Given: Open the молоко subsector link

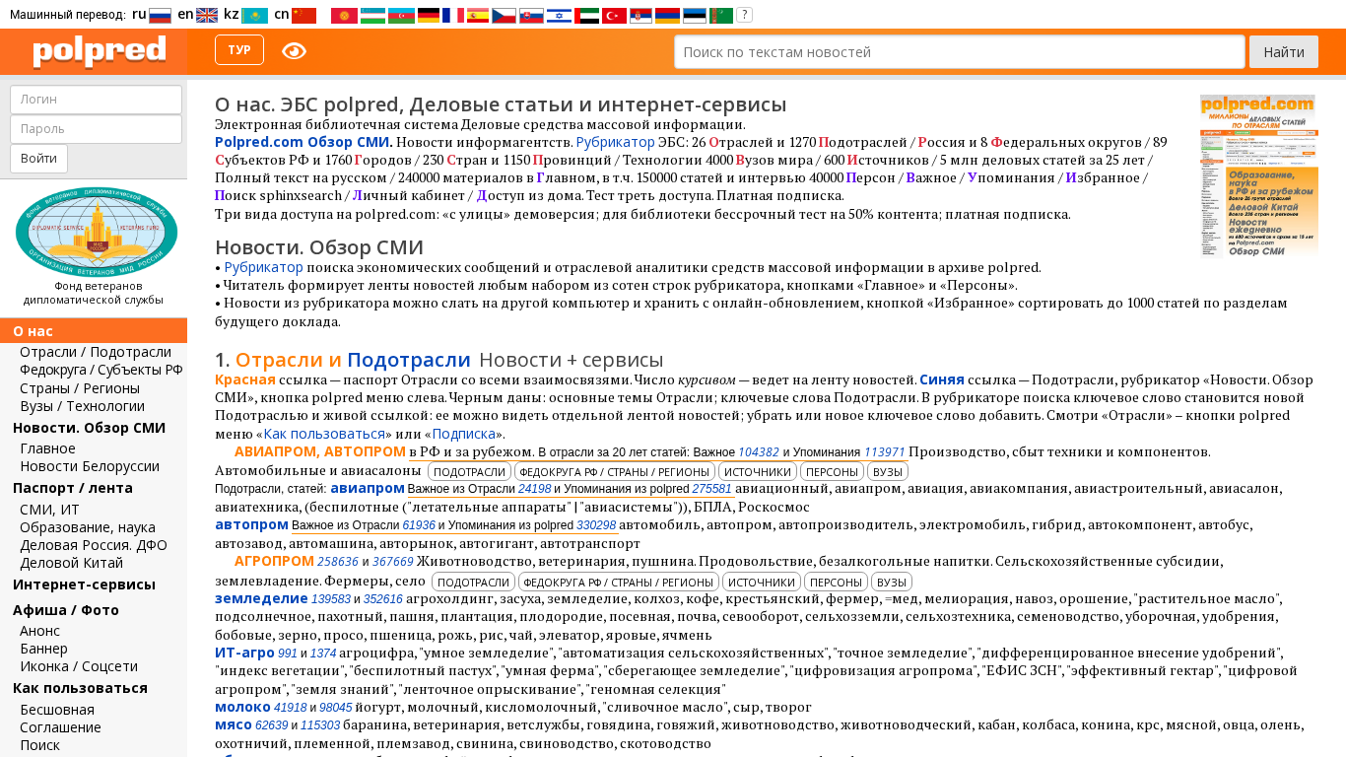Looking at the screenshot, I should (x=242, y=707).
